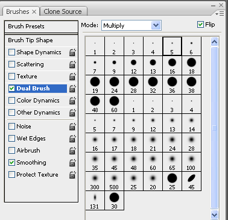Toggle the lock icon for Noise
228x220 pixels.
pos(72,127)
